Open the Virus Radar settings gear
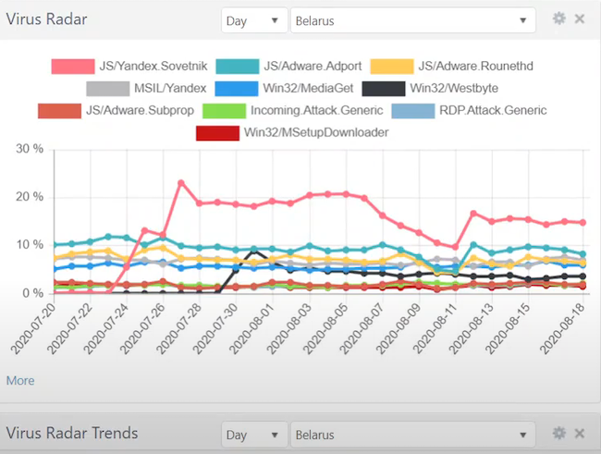Screen dimensions: 601x454 [558, 19]
